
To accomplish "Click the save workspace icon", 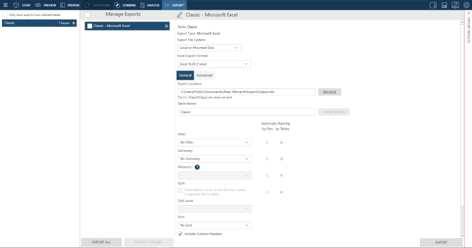I will tap(444, 5).
